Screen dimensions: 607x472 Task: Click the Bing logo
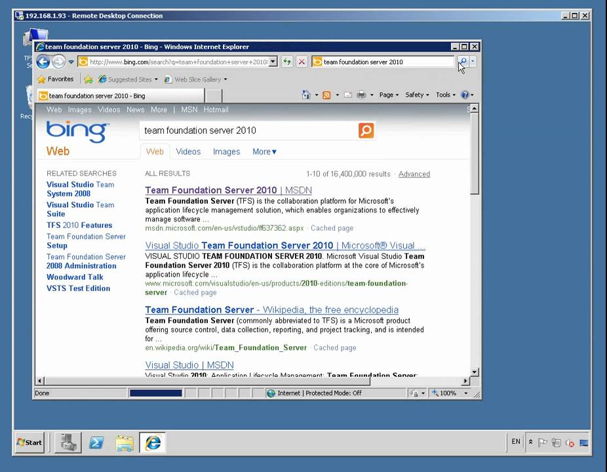(77, 132)
